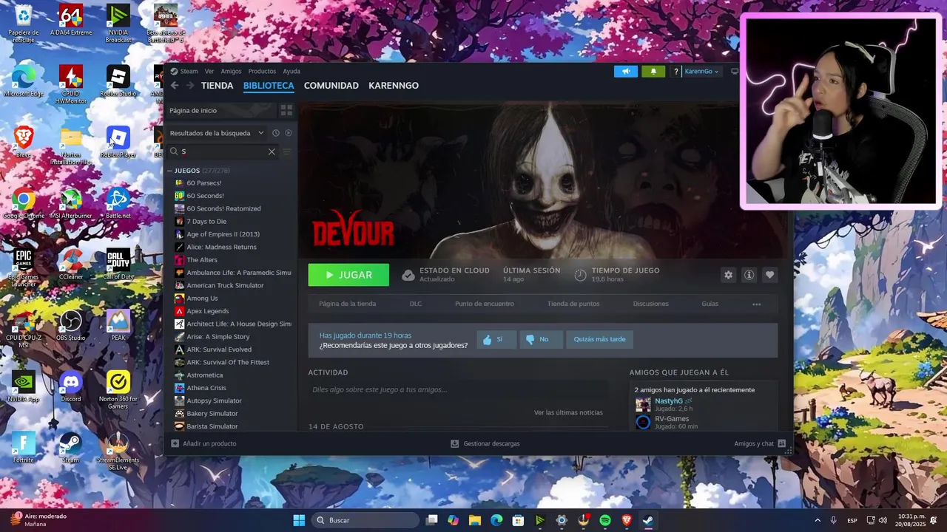947x532 pixels.
Task: Navigate forward with the Steam forward arrow
Action: [190, 86]
